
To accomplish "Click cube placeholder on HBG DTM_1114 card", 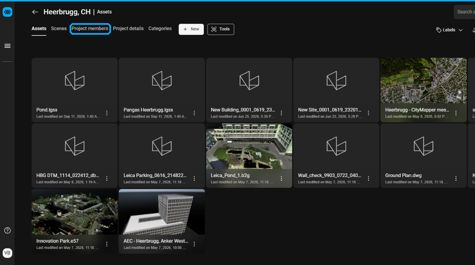I will [x=75, y=146].
